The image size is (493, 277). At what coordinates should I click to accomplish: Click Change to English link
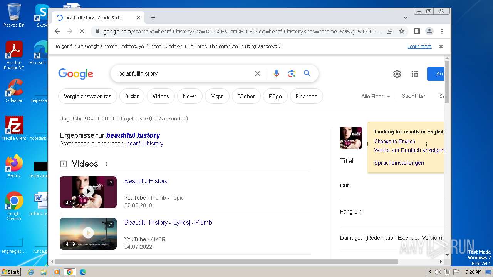click(x=395, y=141)
